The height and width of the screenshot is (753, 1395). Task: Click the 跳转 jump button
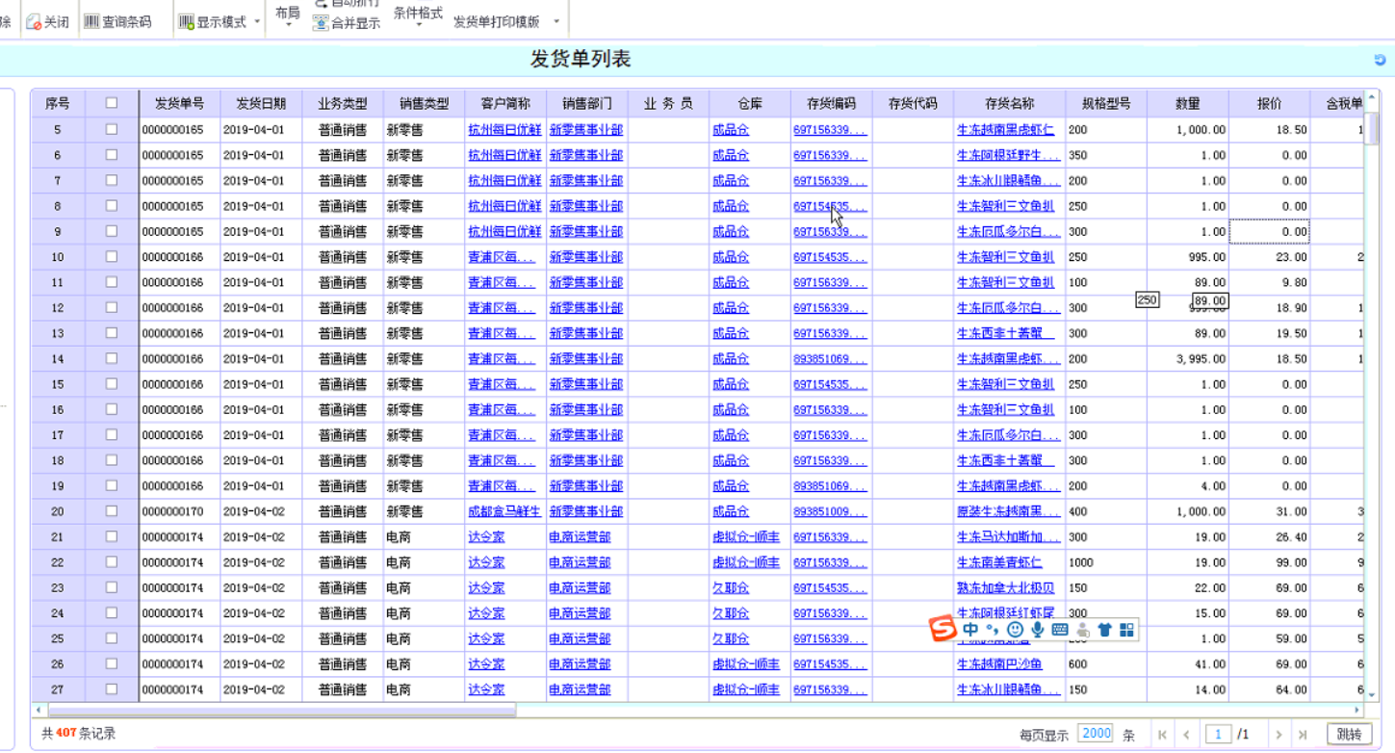pyautogui.click(x=1349, y=735)
